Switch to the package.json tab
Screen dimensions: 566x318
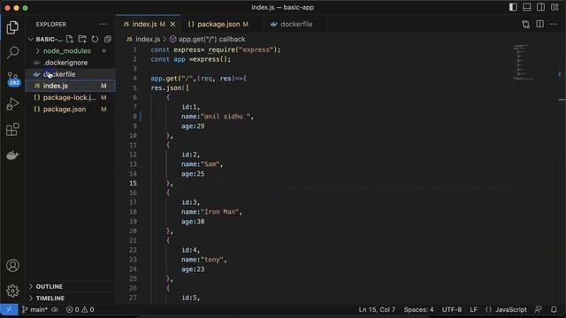[218, 24]
